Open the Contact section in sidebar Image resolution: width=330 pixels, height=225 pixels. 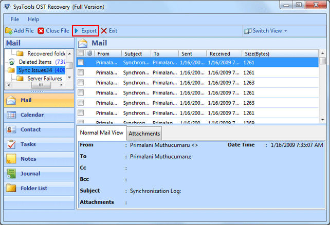(x=30, y=130)
